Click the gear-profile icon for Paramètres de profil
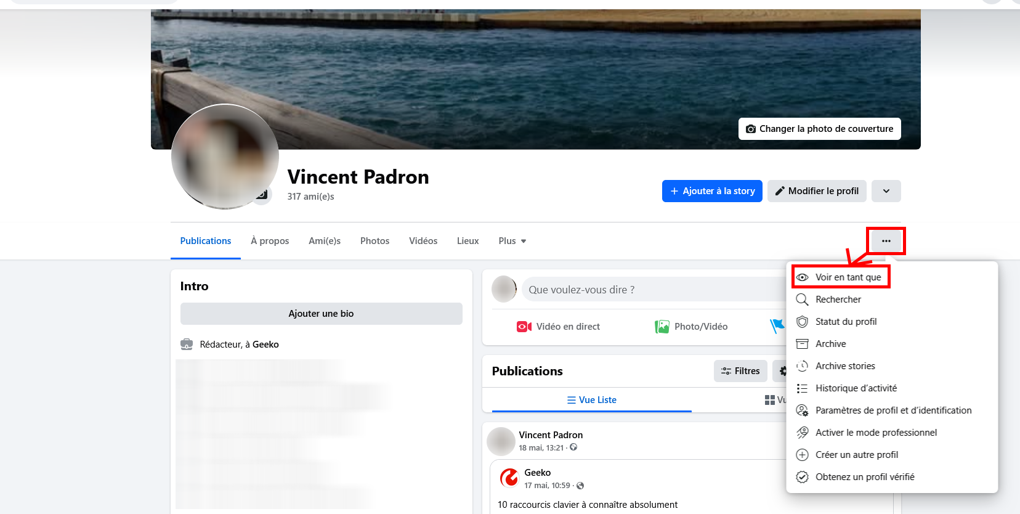The width and height of the screenshot is (1020, 514). tap(802, 410)
